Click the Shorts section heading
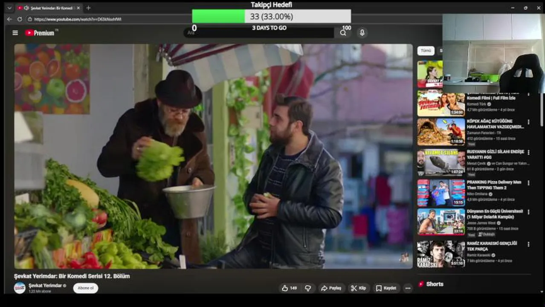Viewport: 545px width, 307px height. coord(435,284)
